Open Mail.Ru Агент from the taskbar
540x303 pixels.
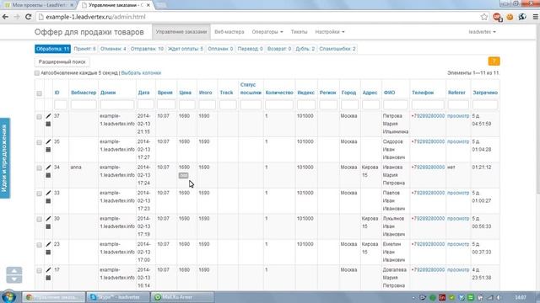coord(182,297)
